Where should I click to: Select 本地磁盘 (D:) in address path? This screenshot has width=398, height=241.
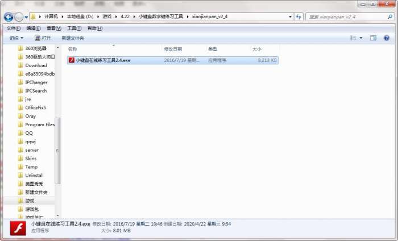80,16
